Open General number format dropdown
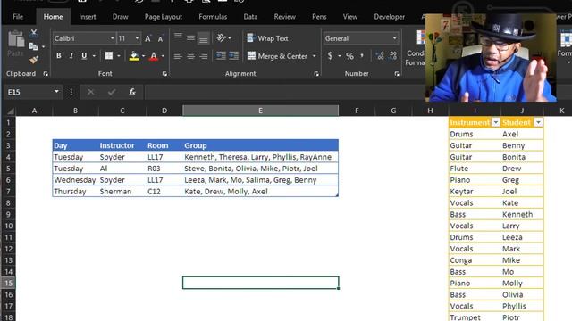Viewport: 572px width, 321px height. click(394, 38)
